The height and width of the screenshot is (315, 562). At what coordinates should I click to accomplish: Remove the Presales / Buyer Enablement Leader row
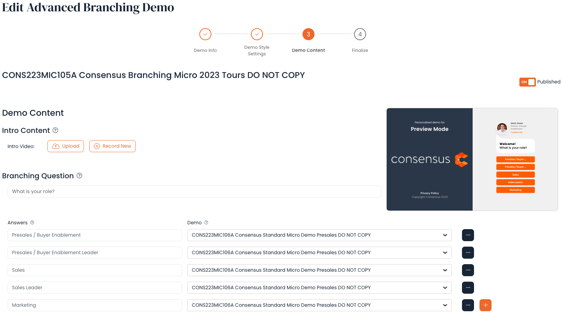pyautogui.click(x=468, y=252)
